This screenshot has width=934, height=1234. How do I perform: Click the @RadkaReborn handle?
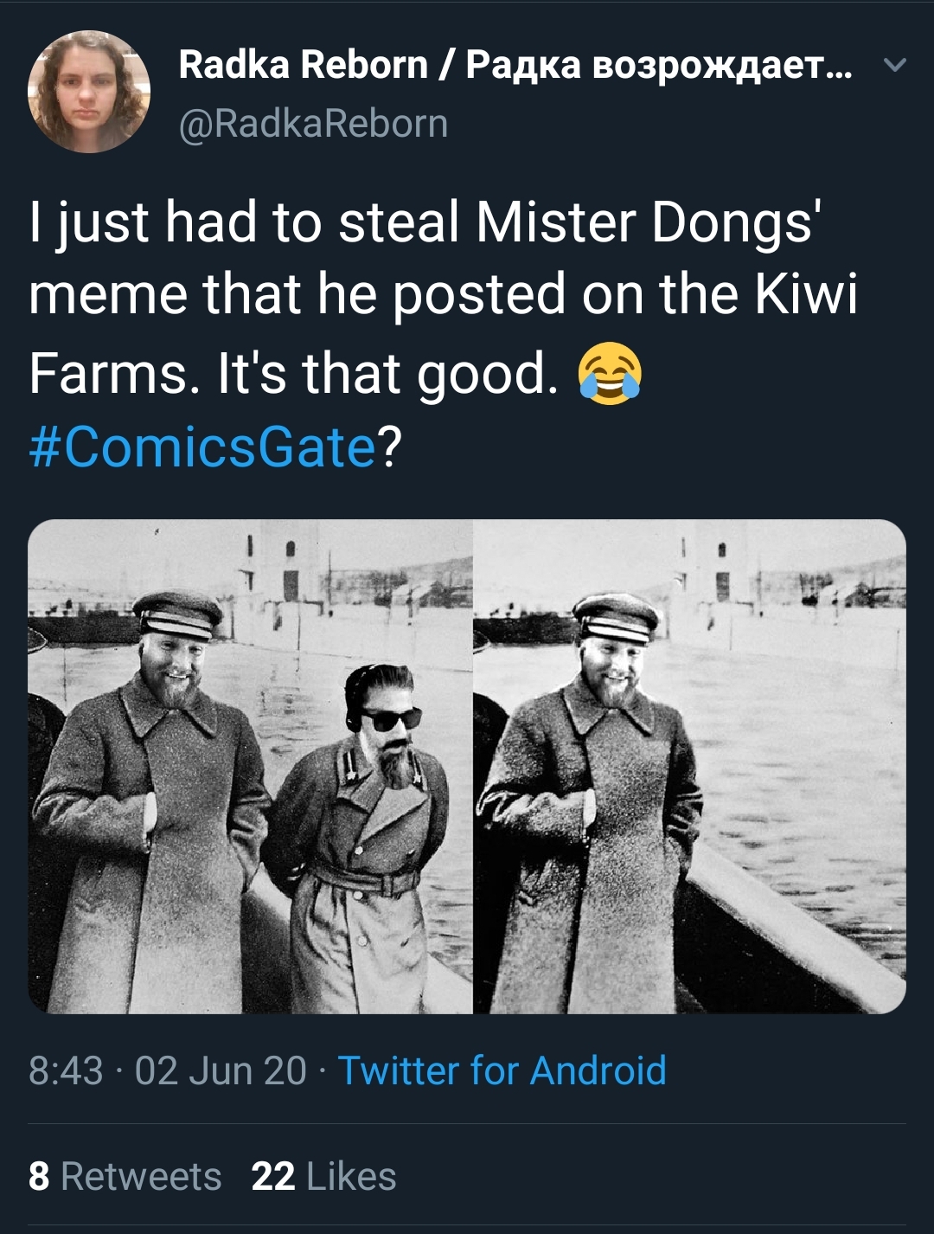(x=313, y=123)
